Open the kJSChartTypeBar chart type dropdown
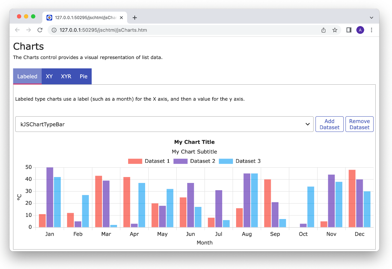The height and width of the screenshot is (269, 392). pyautogui.click(x=164, y=124)
